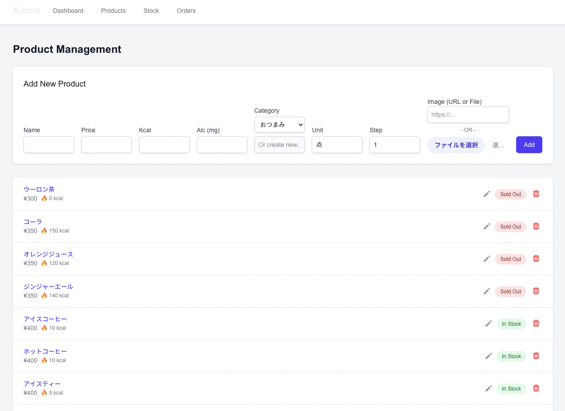Go to the Orders page
This screenshot has width=565, height=411.
click(186, 11)
